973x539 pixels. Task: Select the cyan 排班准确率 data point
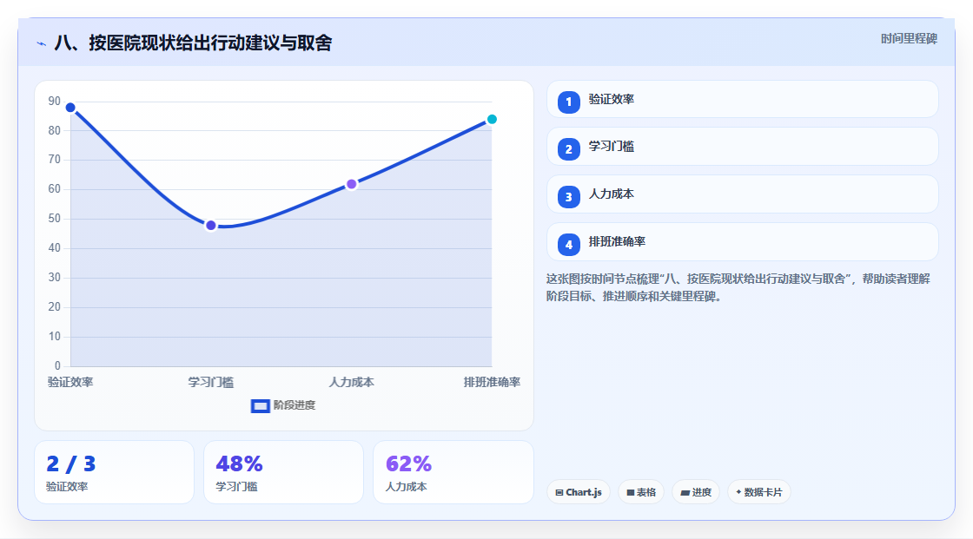[x=492, y=119]
